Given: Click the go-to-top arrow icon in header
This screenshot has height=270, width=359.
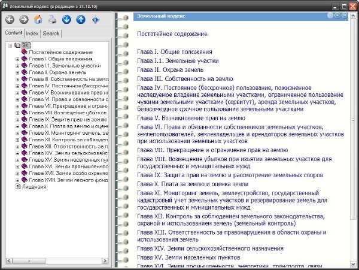Looking at the screenshot, I should [338, 16].
